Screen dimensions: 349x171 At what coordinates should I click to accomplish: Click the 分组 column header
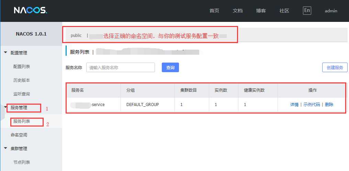point(131,90)
